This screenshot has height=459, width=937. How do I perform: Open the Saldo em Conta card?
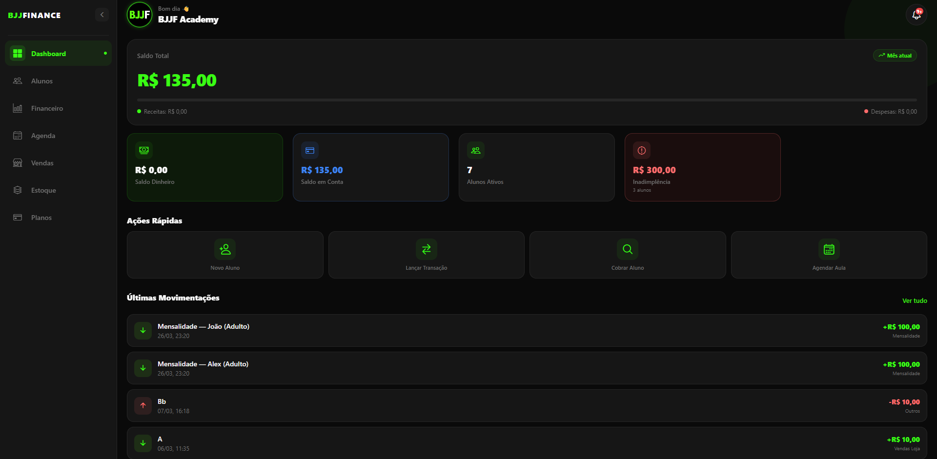coord(371,167)
